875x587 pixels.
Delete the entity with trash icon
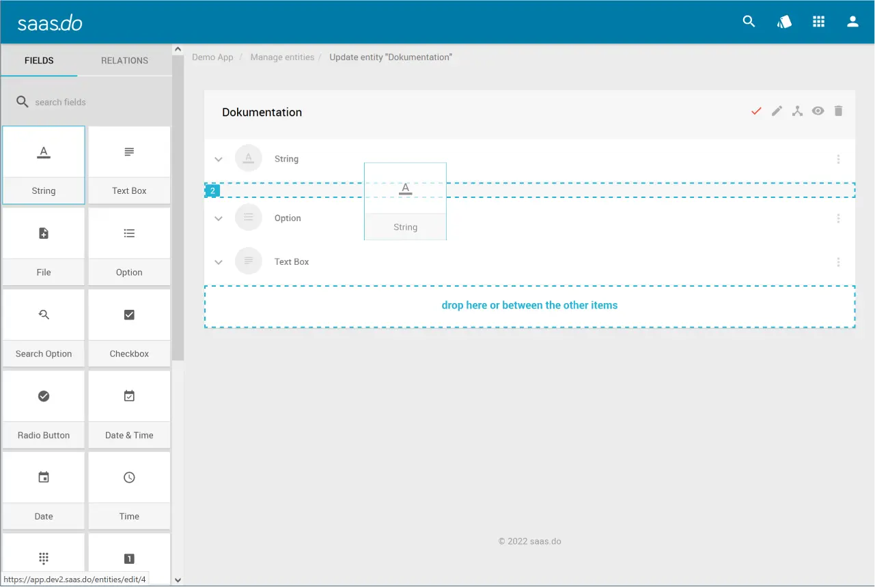pyautogui.click(x=839, y=111)
